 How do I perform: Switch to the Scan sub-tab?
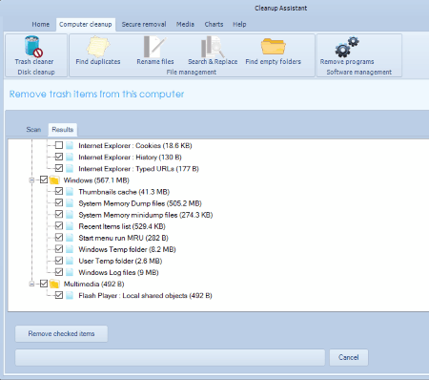point(33,130)
